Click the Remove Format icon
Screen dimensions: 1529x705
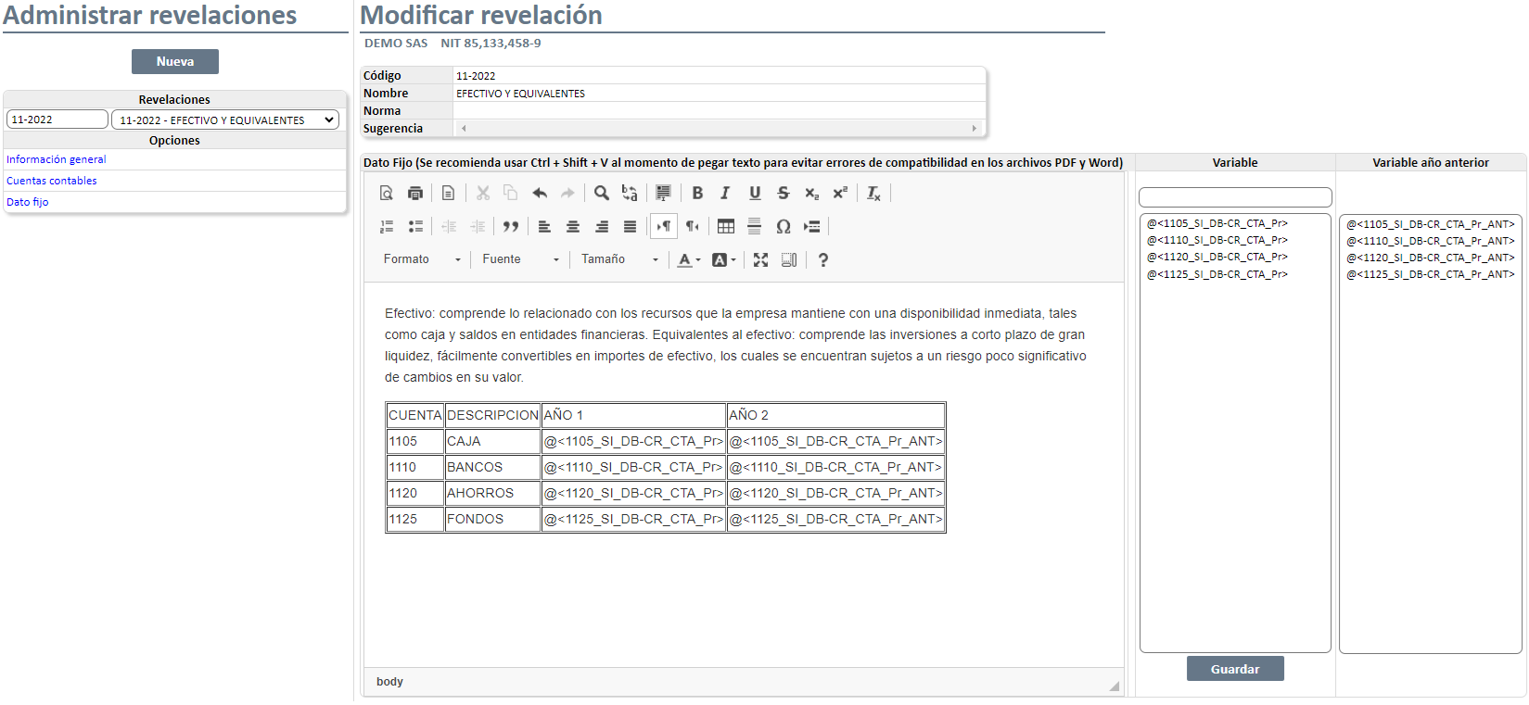tap(873, 193)
